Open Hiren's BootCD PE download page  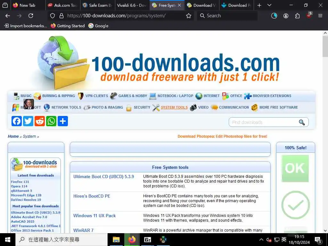tap(92, 196)
